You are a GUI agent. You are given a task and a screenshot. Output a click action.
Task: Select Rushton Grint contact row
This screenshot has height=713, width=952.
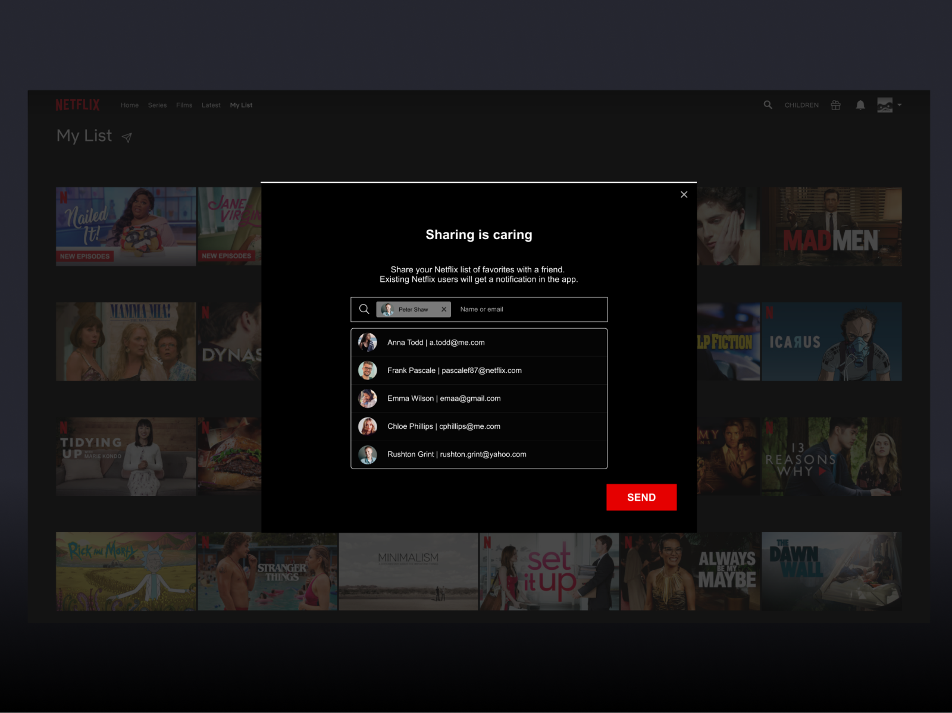[479, 454]
